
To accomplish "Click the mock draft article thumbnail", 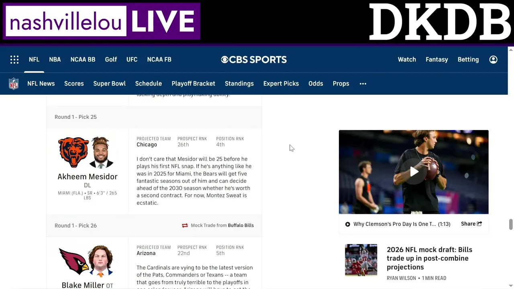I will coord(361,260).
